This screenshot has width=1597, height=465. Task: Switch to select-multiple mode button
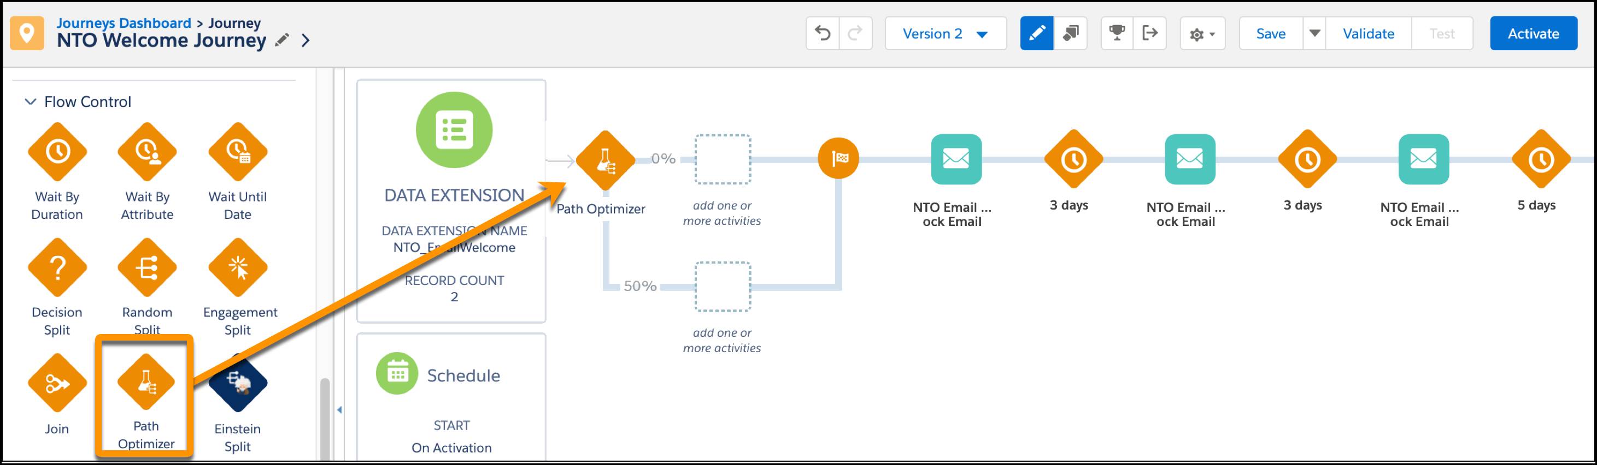[1070, 33]
